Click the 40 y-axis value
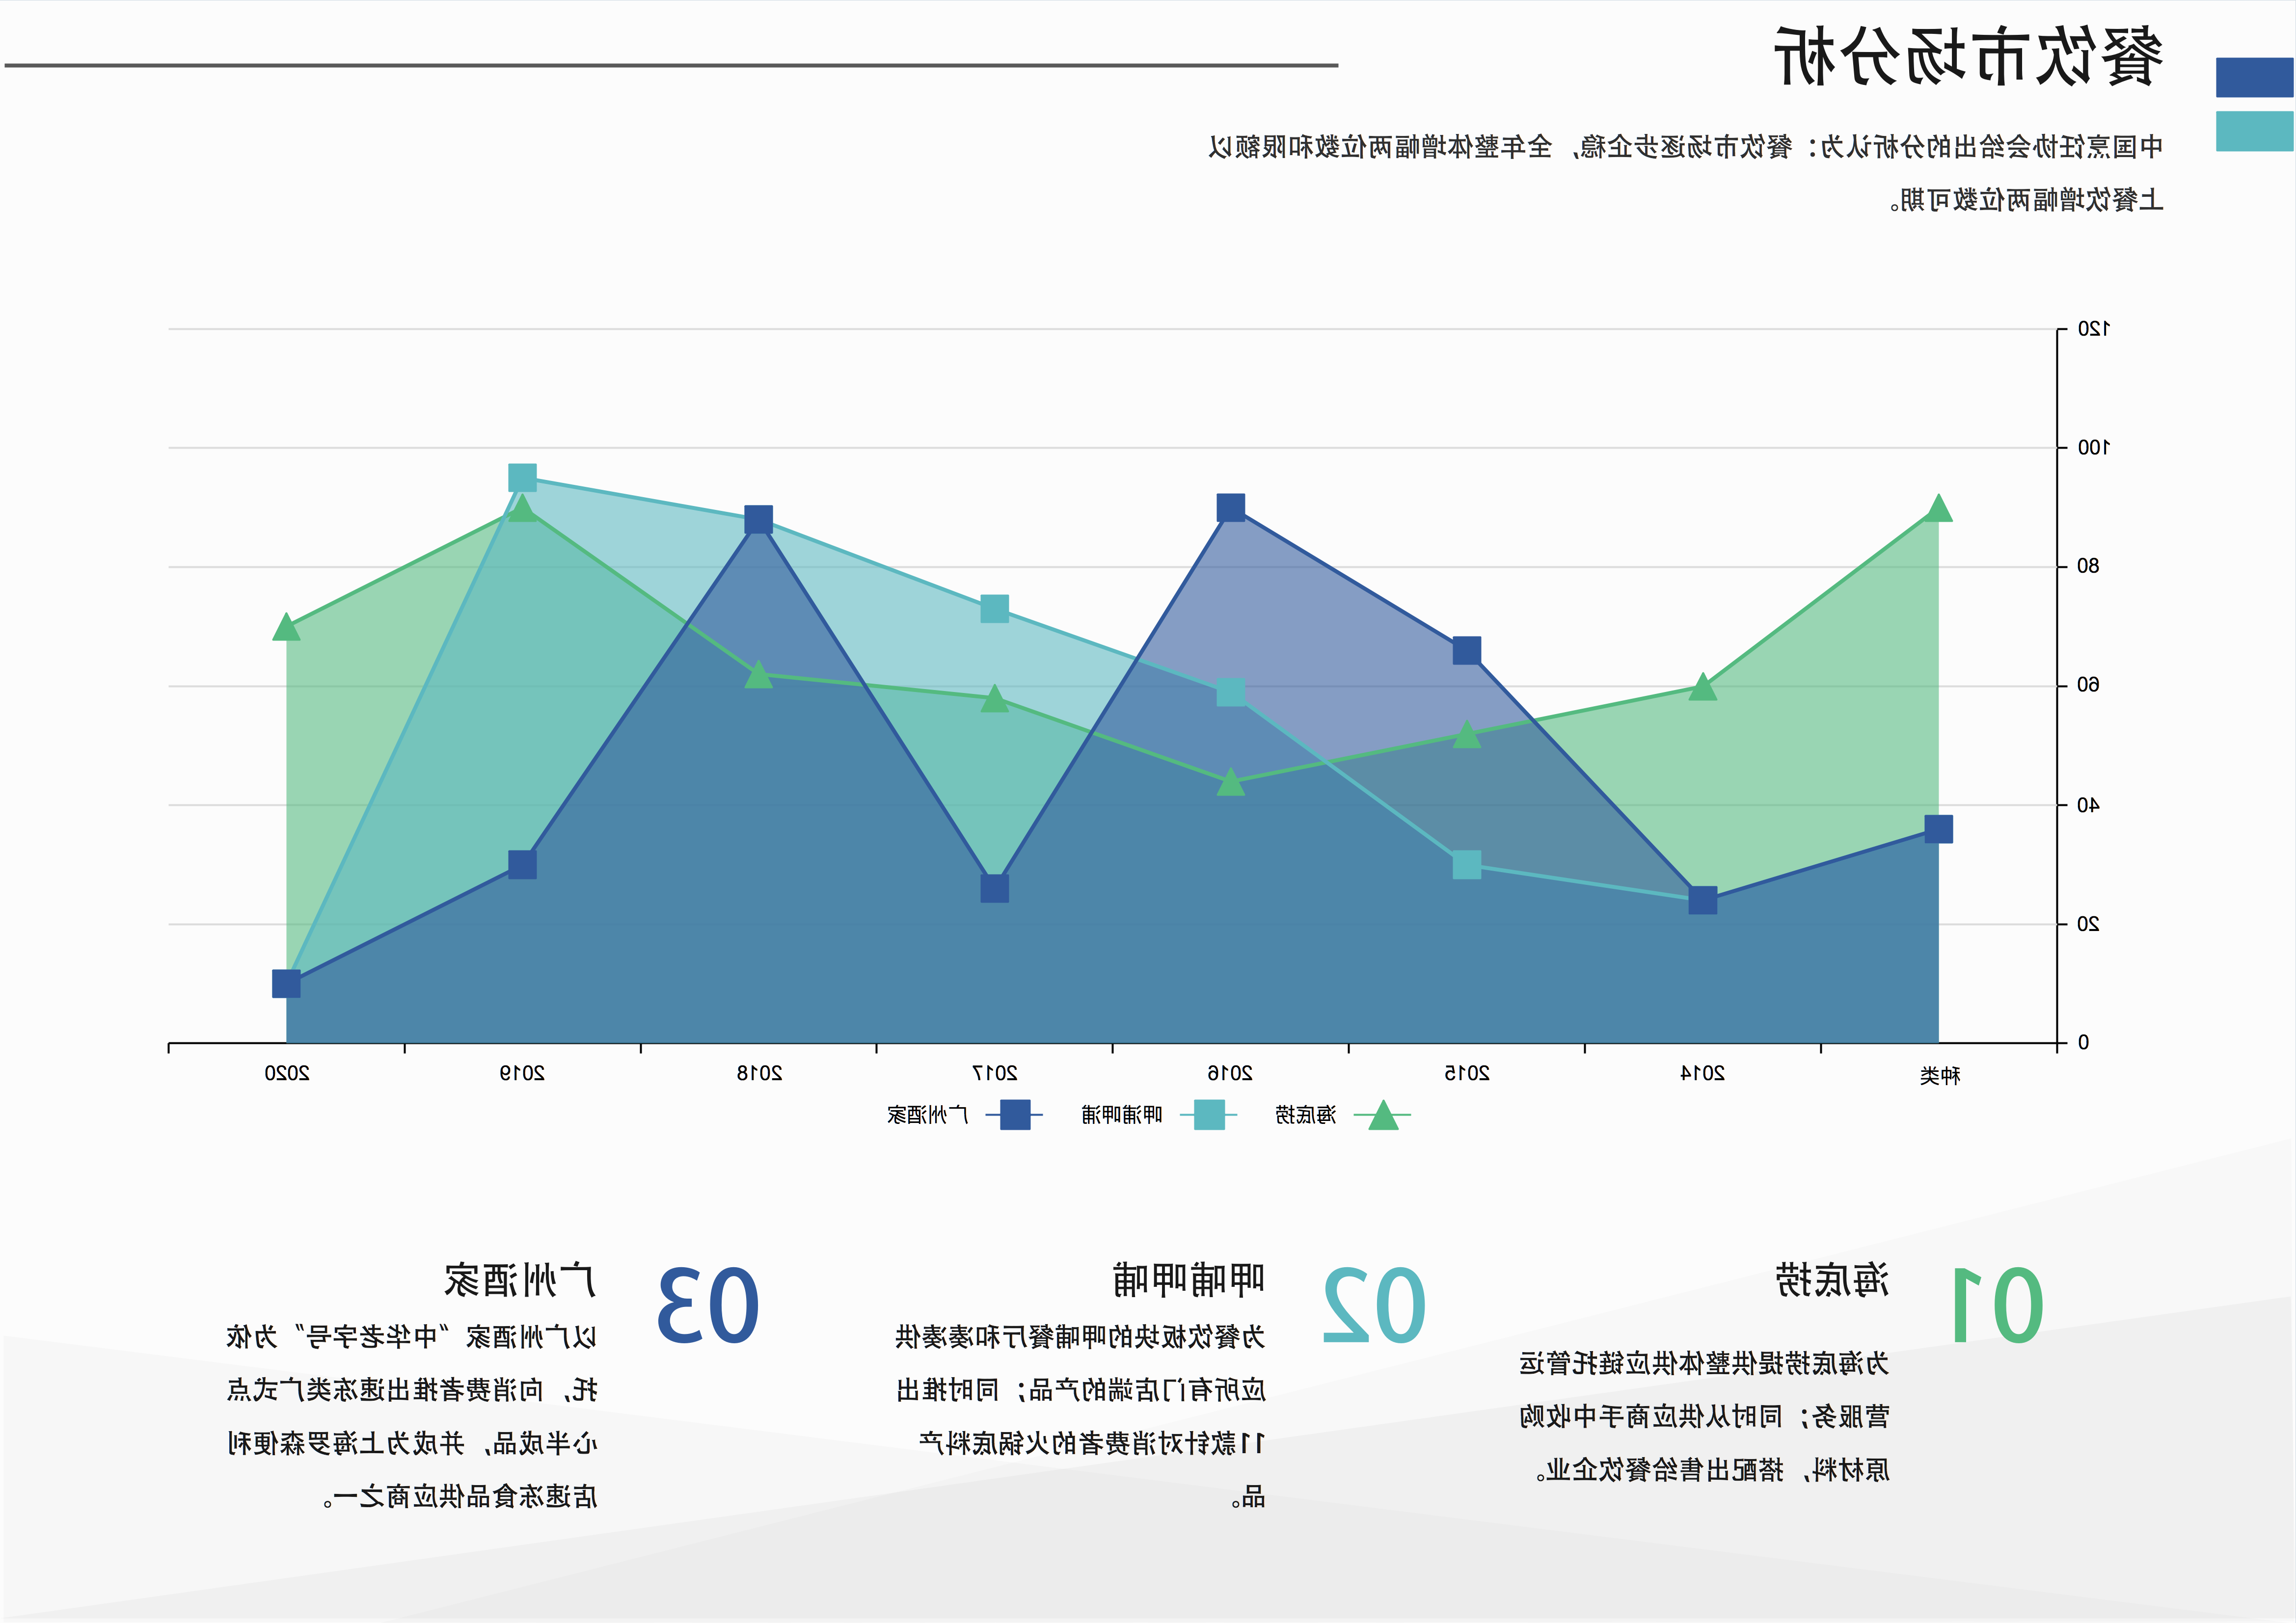The image size is (2296, 1623). point(2088,805)
